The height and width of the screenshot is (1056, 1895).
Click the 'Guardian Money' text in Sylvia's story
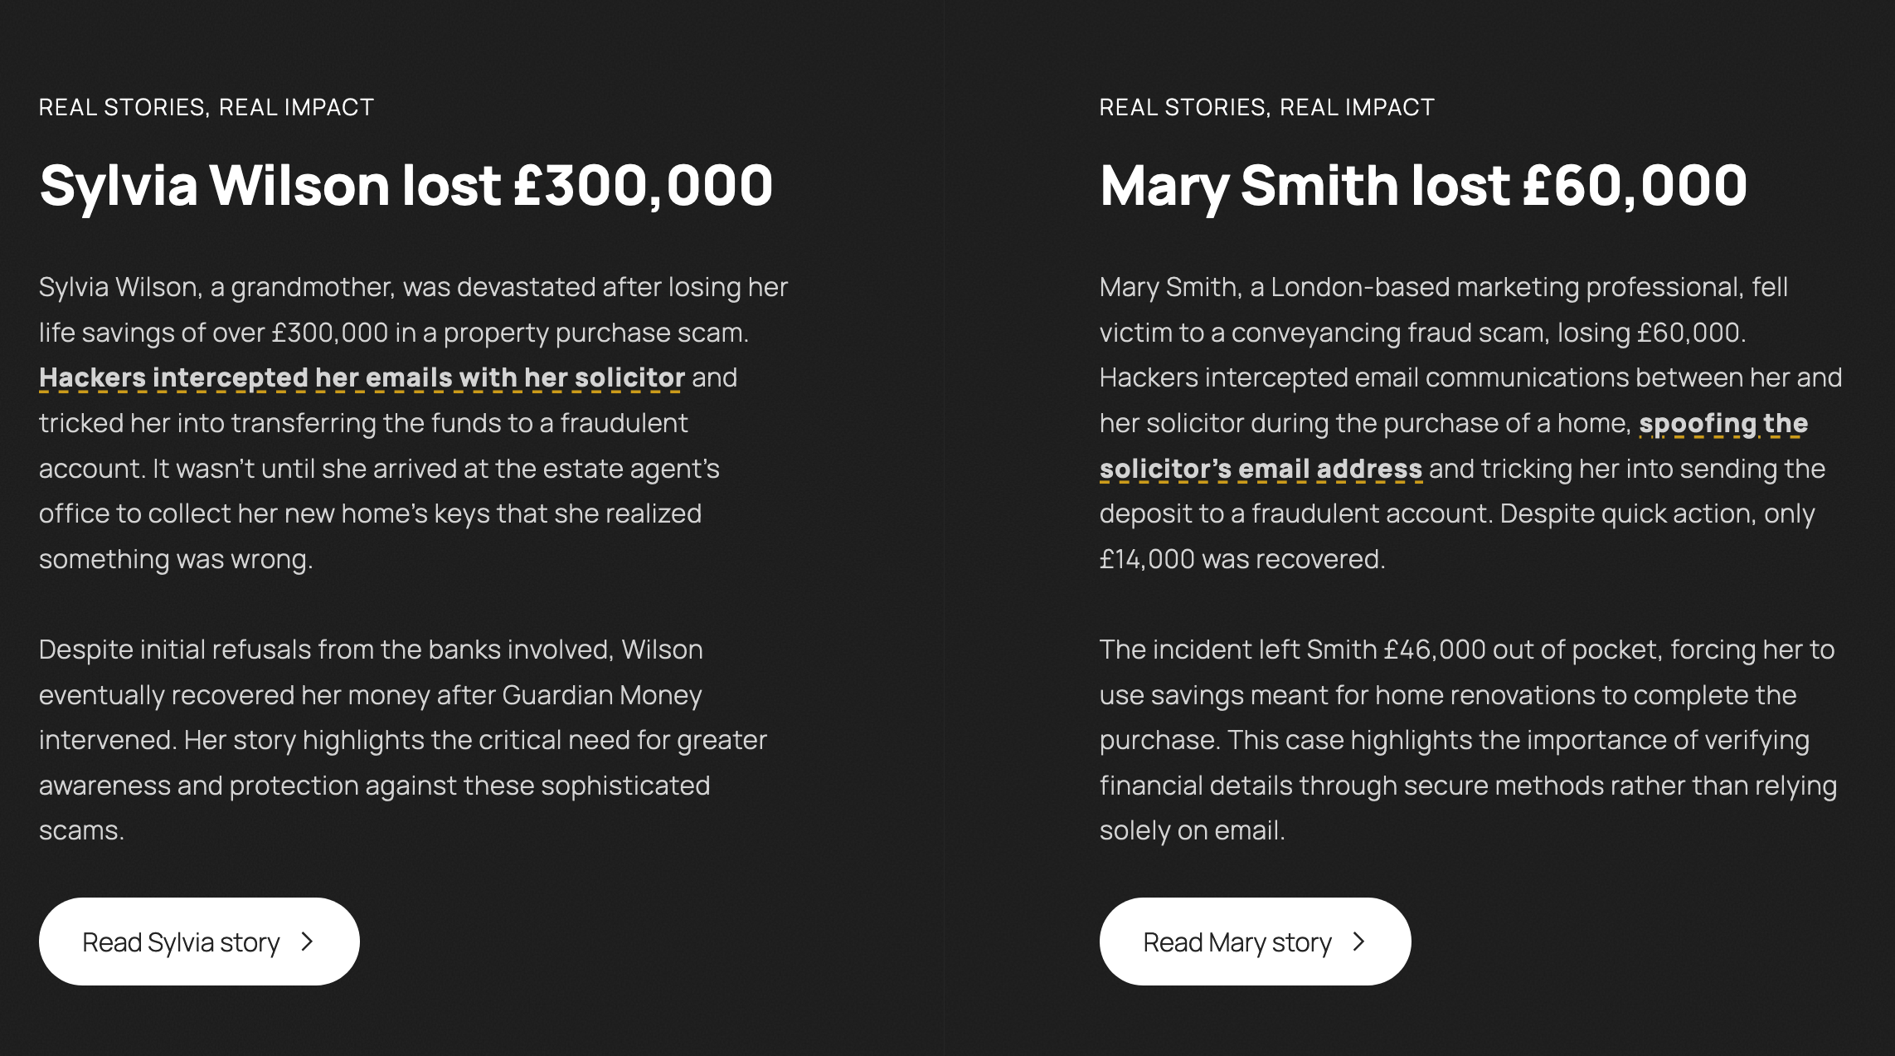click(x=602, y=695)
